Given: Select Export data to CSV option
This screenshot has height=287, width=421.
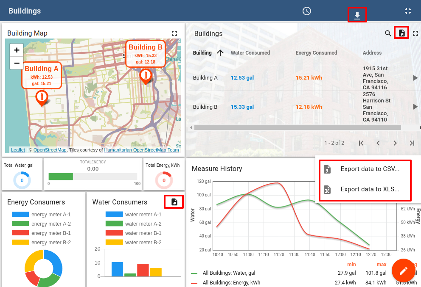Looking at the screenshot, I should coord(369,169).
